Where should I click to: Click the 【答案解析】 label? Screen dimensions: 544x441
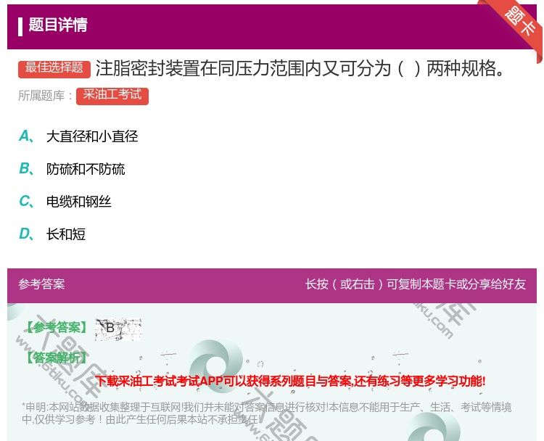tap(56, 358)
